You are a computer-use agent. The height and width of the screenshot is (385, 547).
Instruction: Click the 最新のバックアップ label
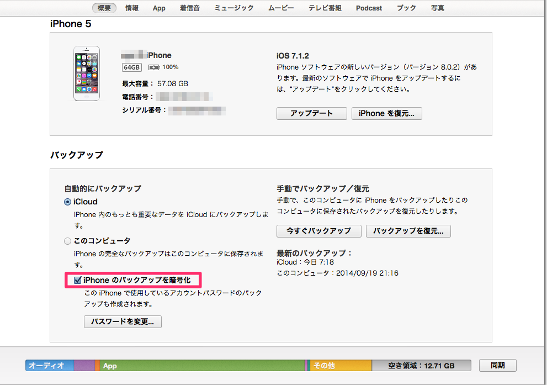[314, 253]
